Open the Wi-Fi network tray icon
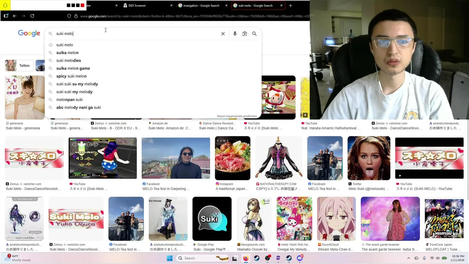Image resolution: width=469 pixels, height=264 pixels. 432,258
